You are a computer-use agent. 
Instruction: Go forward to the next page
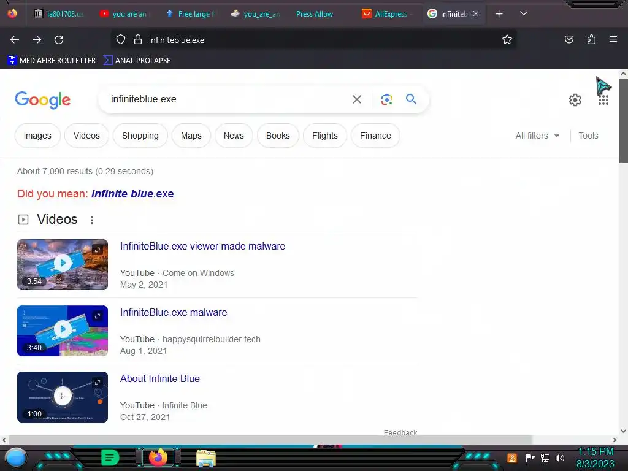pos(37,40)
